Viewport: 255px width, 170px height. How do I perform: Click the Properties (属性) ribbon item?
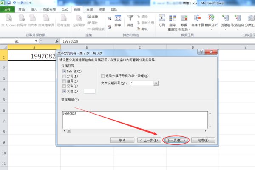[93, 23]
